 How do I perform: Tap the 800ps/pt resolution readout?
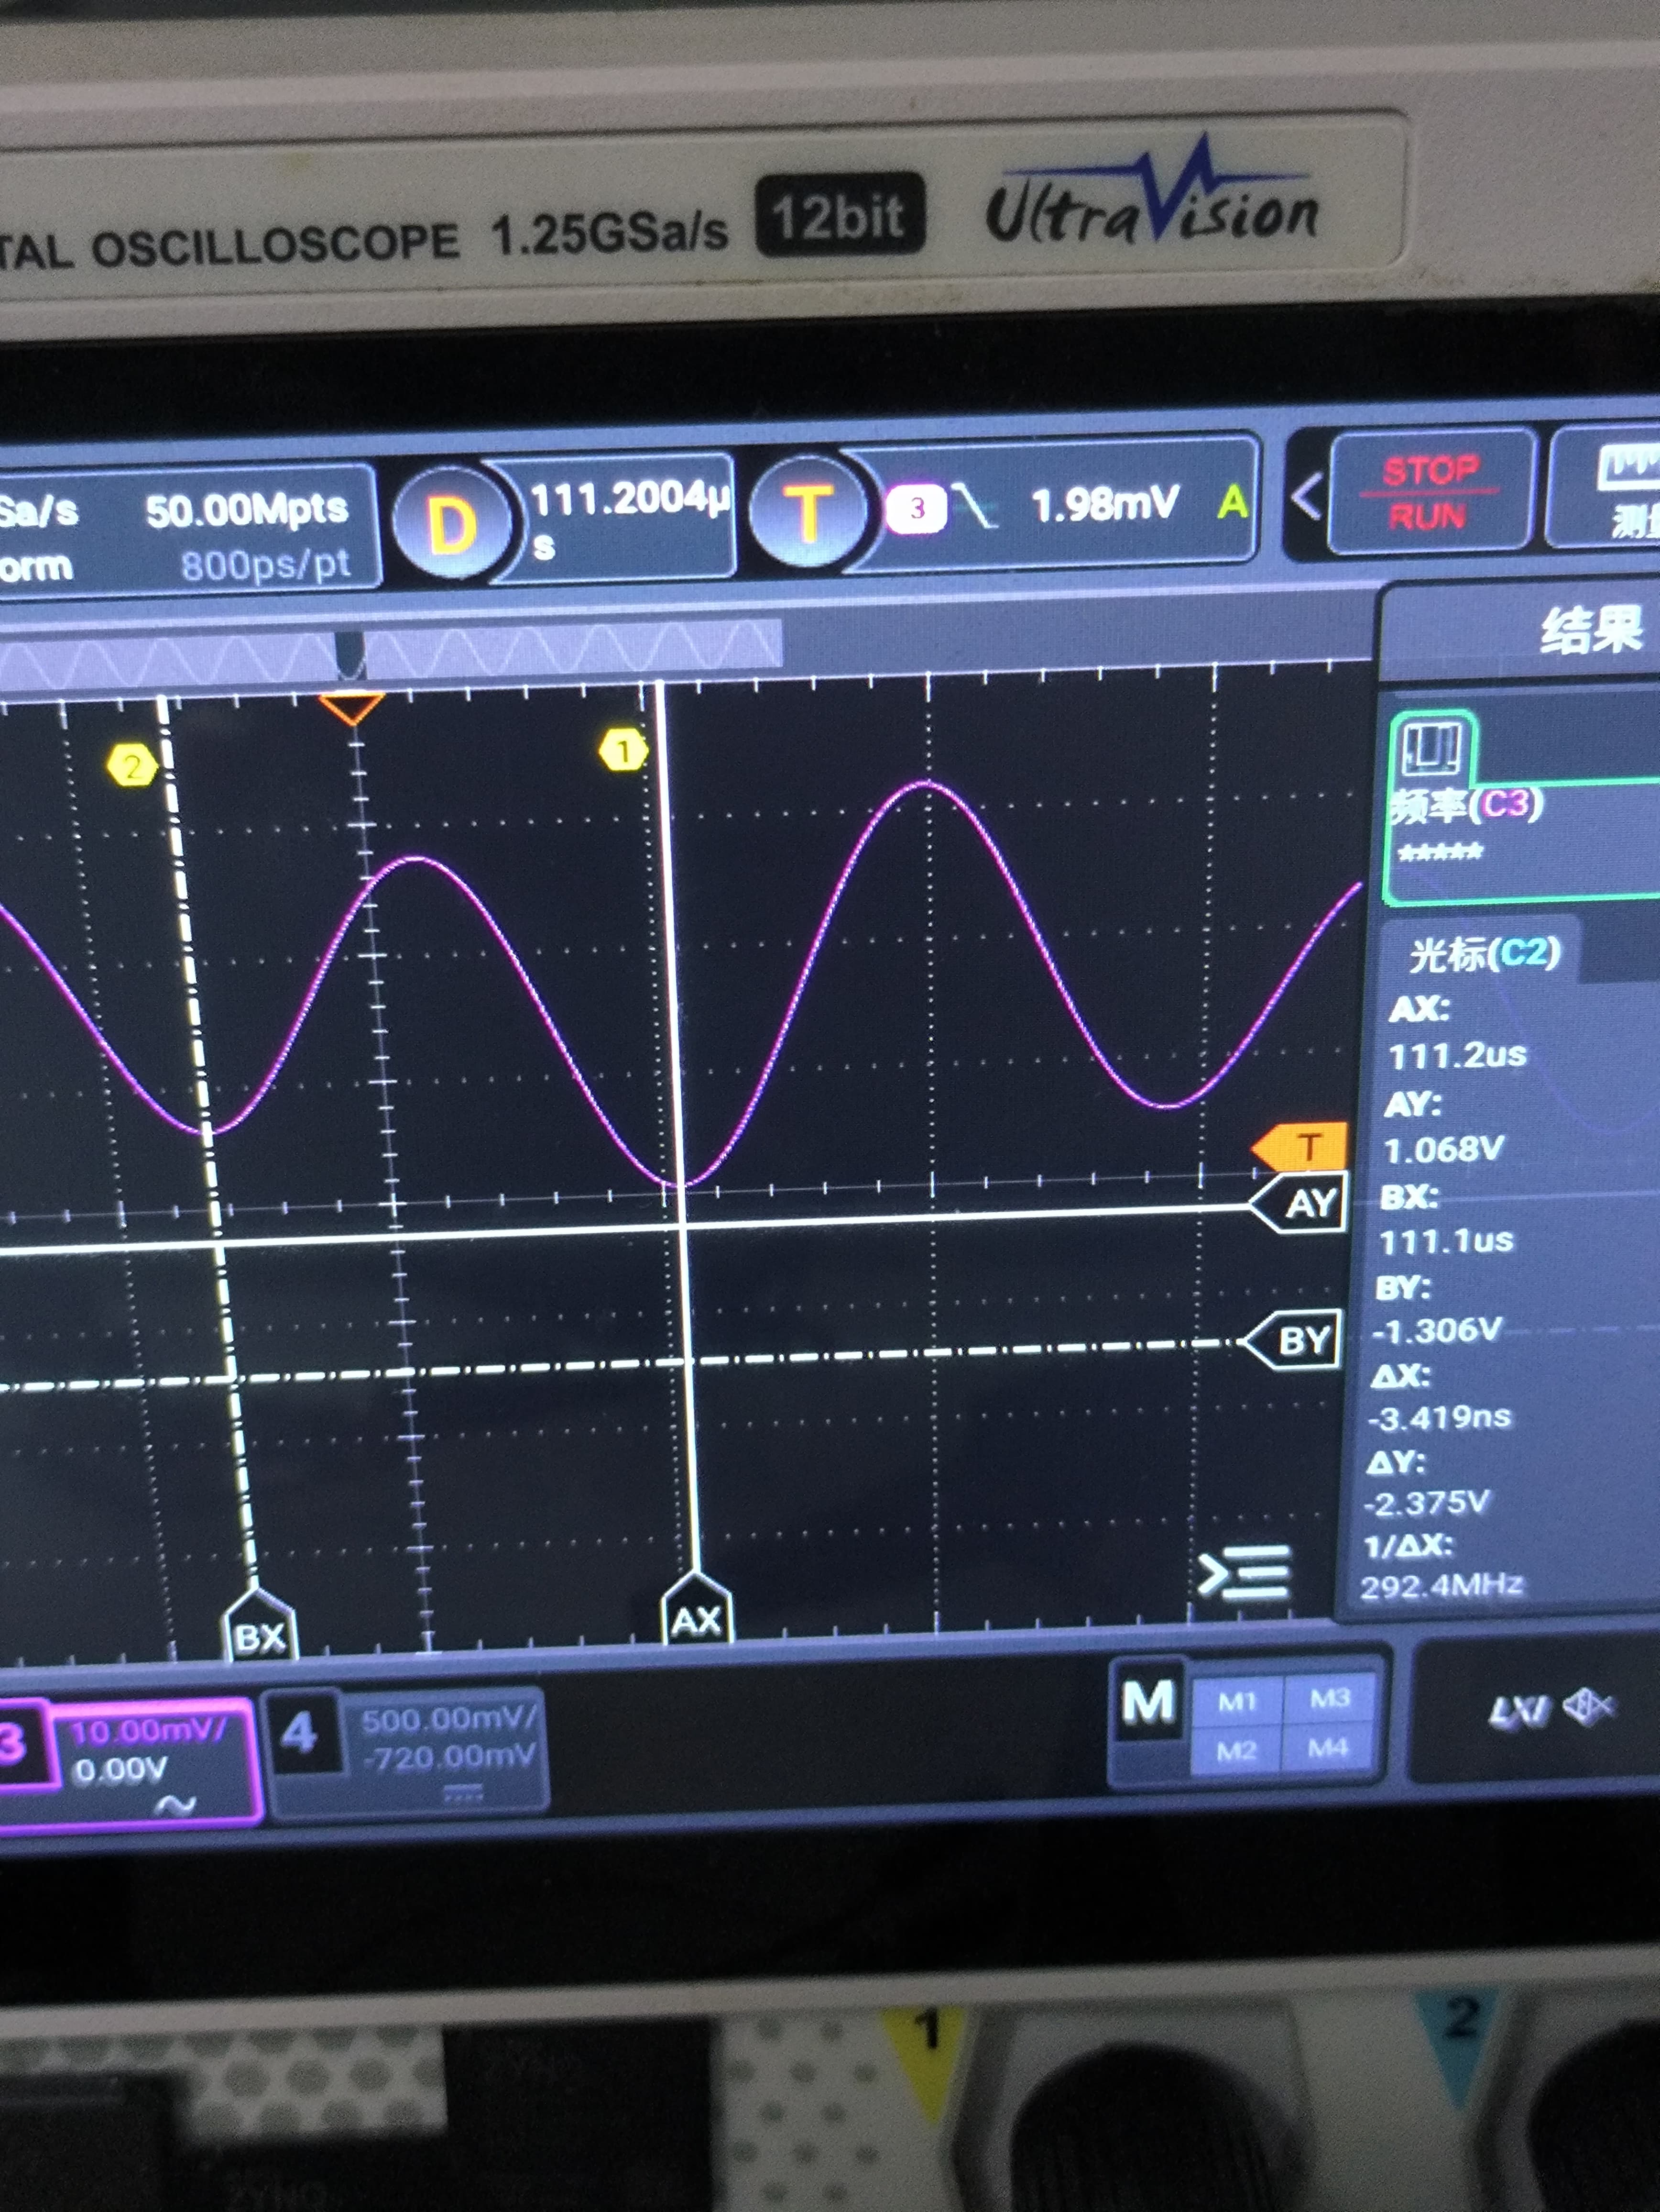coord(265,565)
